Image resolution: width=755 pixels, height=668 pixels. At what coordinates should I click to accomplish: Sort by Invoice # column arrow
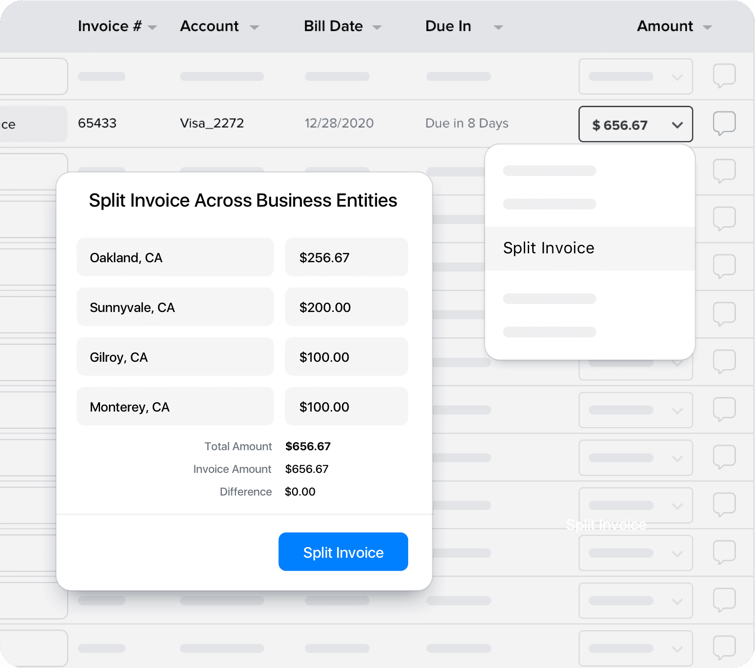tap(153, 28)
